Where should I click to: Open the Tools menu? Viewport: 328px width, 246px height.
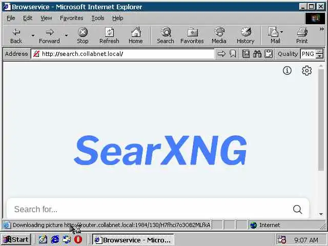(x=98, y=18)
